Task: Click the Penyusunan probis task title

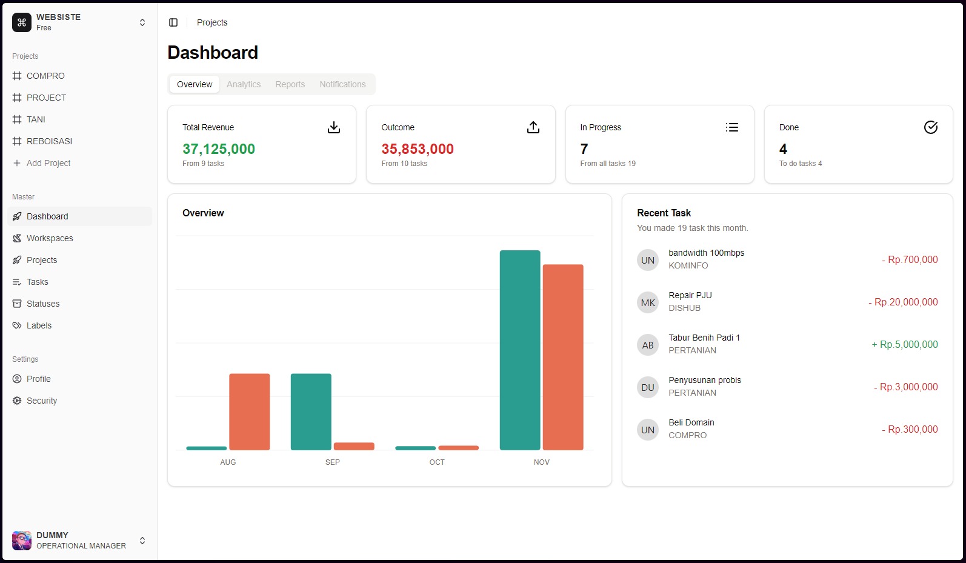Action: 705,380
